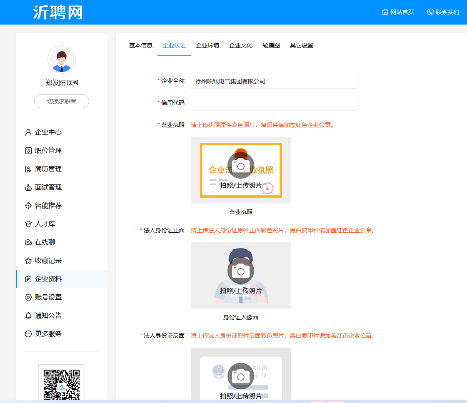Click the 切换求职者 button

(62, 101)
